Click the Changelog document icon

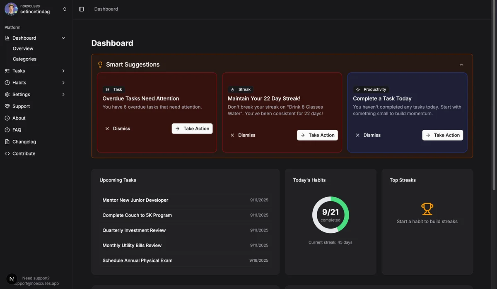coord(7,142)
